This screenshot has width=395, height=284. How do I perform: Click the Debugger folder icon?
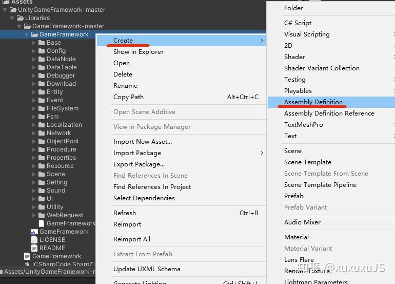click(42, 75)
